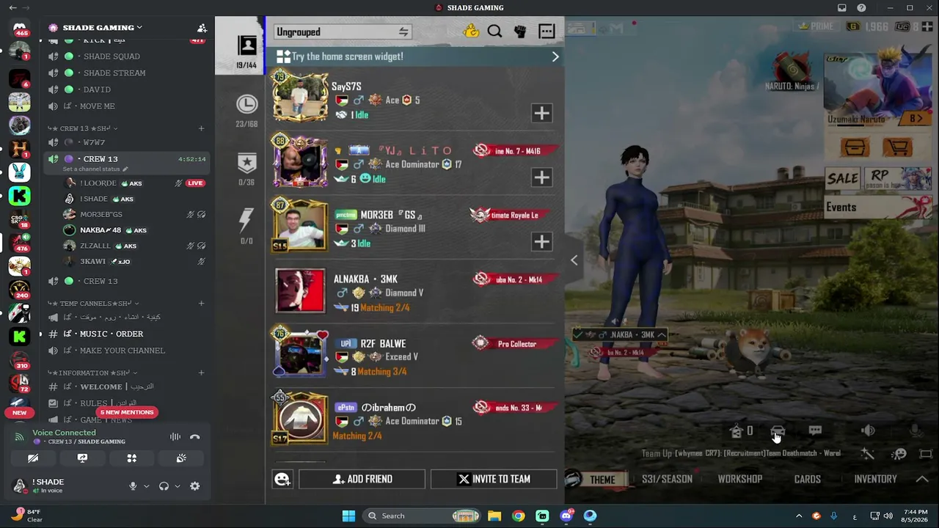Collapse the friends panel with left arrow
Viewport: 939px width, 528px height.
574,260
